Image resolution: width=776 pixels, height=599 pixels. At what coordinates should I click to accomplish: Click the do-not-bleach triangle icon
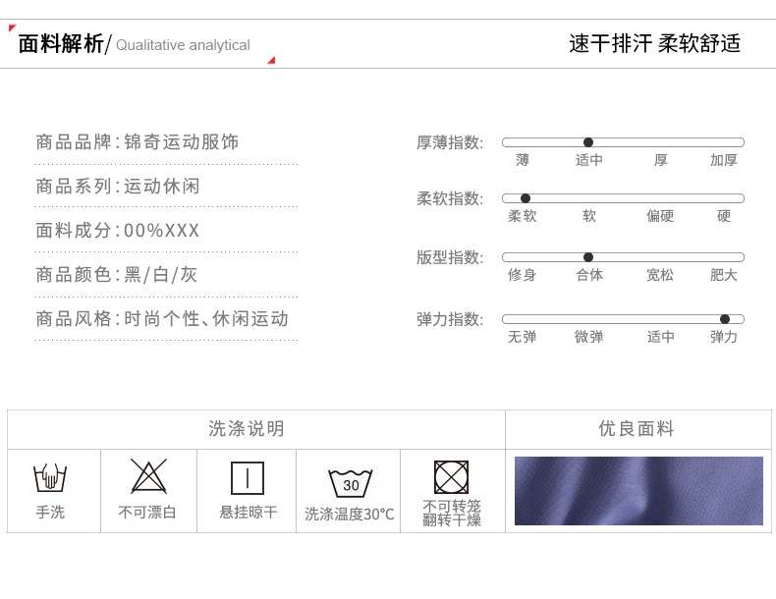tap(148, 476)
